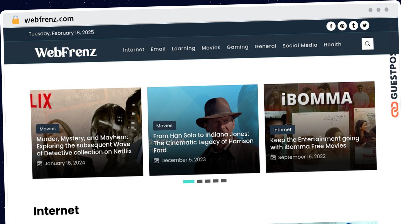This screenshot has height=224, width=401.
Task: Open the Twitter social icon
Action: pos(365,25)
